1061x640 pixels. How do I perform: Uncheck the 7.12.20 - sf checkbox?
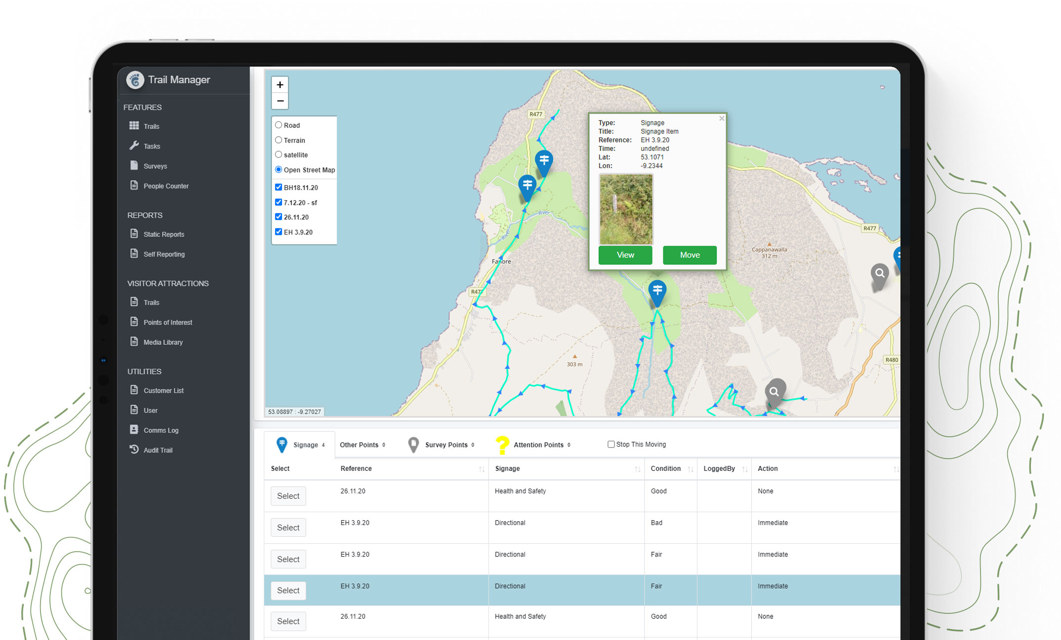(x=279, y=202)
